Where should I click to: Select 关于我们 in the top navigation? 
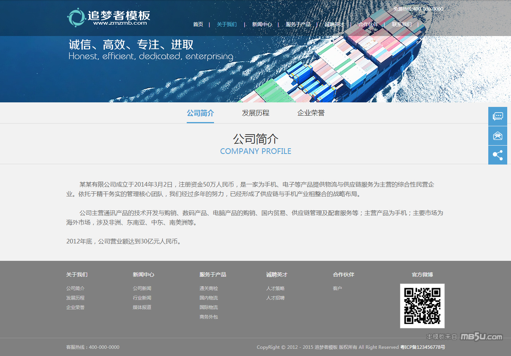[x=227, y=24]
